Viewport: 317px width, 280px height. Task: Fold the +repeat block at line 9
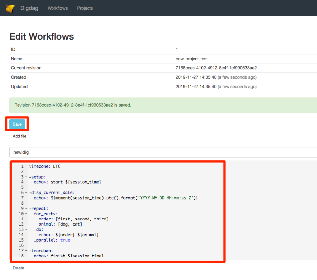coord(26,209)
